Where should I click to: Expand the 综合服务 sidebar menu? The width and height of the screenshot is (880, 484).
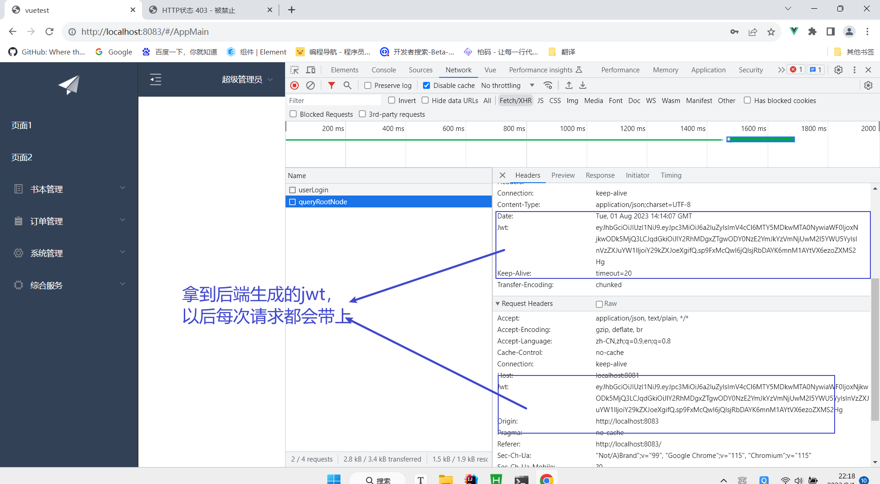click(69, 285)
